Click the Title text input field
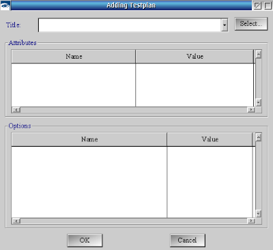 pos(130,25)
